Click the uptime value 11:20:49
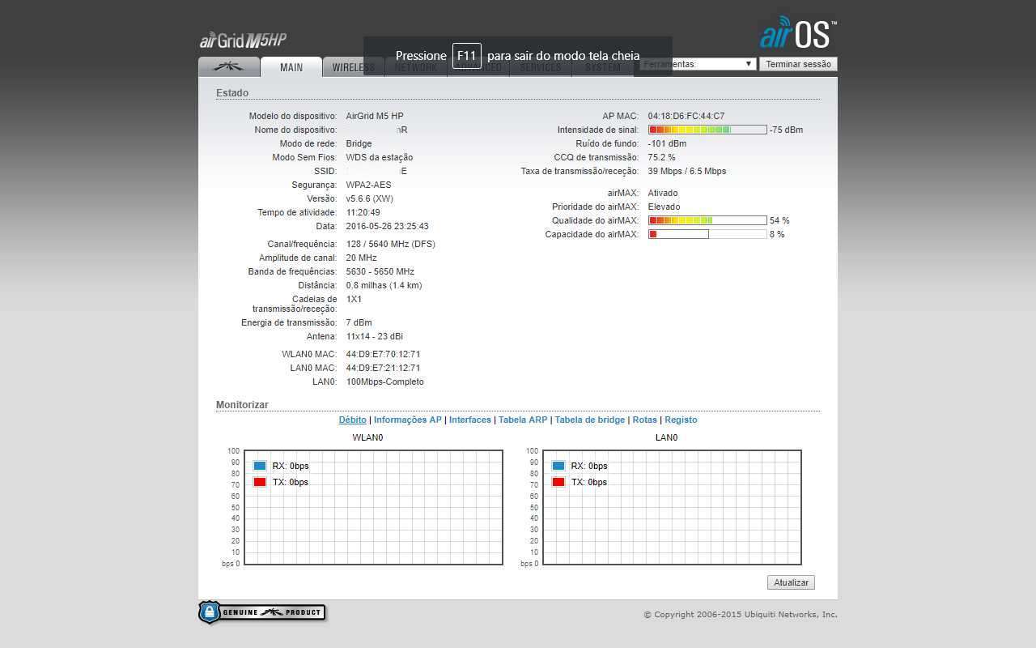The height and width of the screenshot is (648, 1036). [363, 212]
